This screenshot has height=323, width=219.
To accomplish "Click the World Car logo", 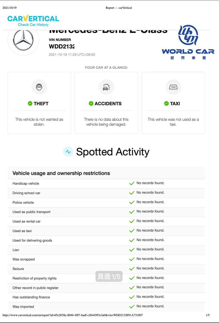I will click(x=188, y=42).
